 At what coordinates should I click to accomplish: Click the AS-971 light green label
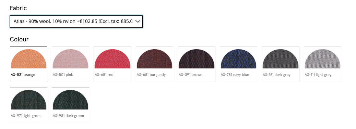(x=26, y=116)
